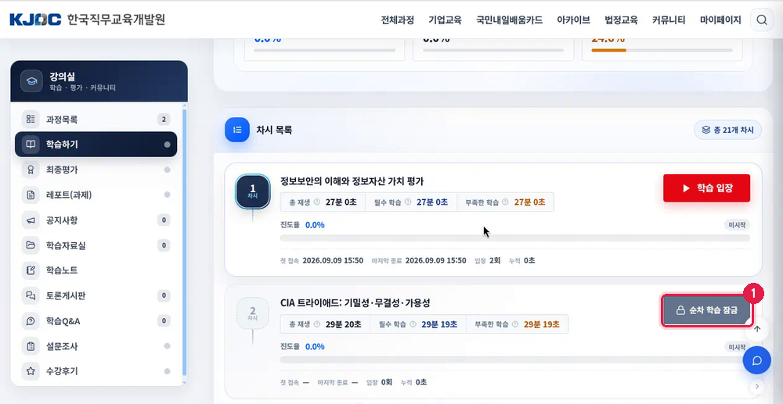Click the 레포트(과제) document icon

click(31, 195)
